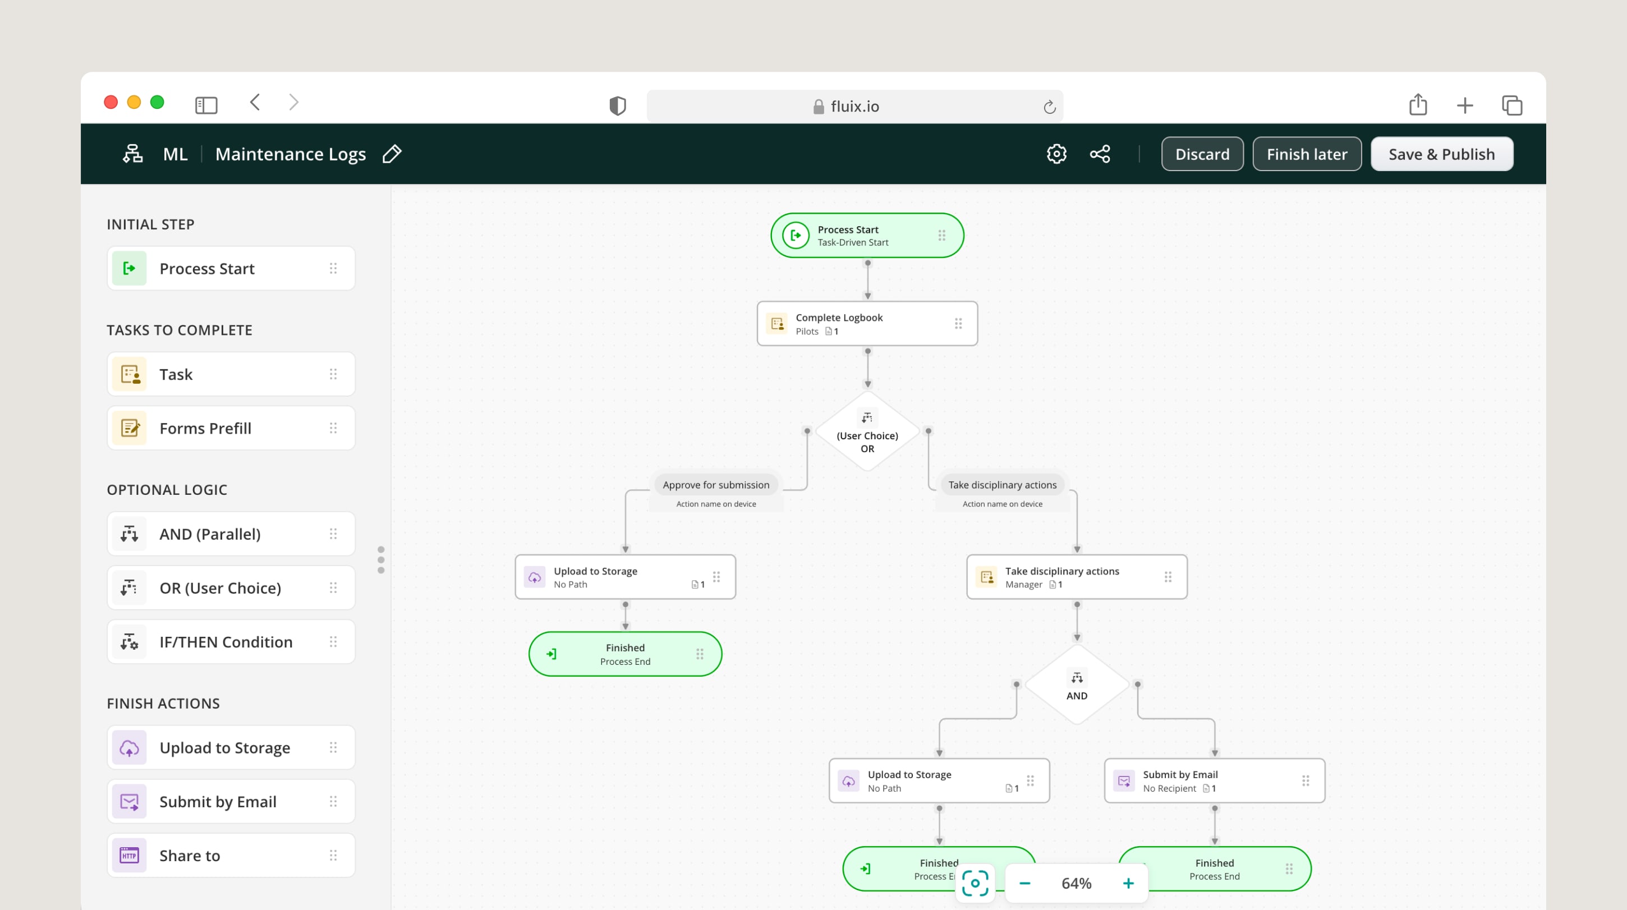Viewport: 1627px width, 910px height.
Task: Click browser share icon
Action: [x=1417, y=104]
